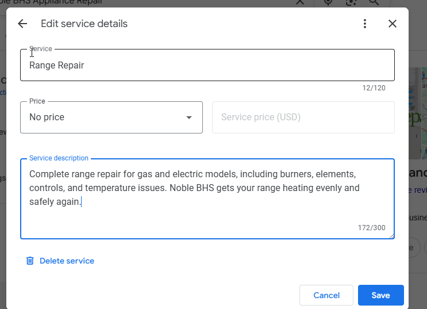This screenshot has width=427, height=309.
Task: Expand the Price dropdown arrow
Action: coord(189,117)
